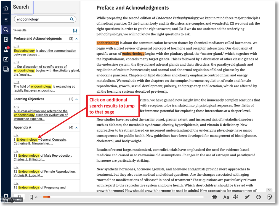Click the print icon
The height and width of the screenshot is (206, 279).
[214, 197]
